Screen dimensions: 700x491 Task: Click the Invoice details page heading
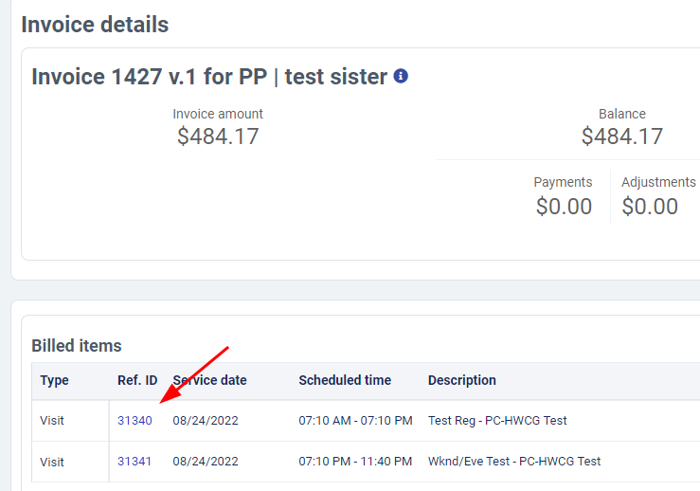[95, 25]
